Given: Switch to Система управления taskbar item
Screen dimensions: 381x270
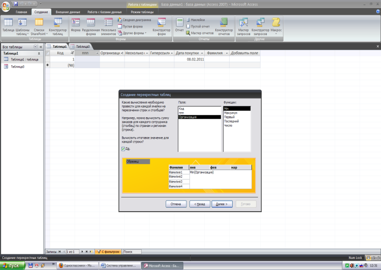Looking at the screenshot, I should tap(120, 265).
